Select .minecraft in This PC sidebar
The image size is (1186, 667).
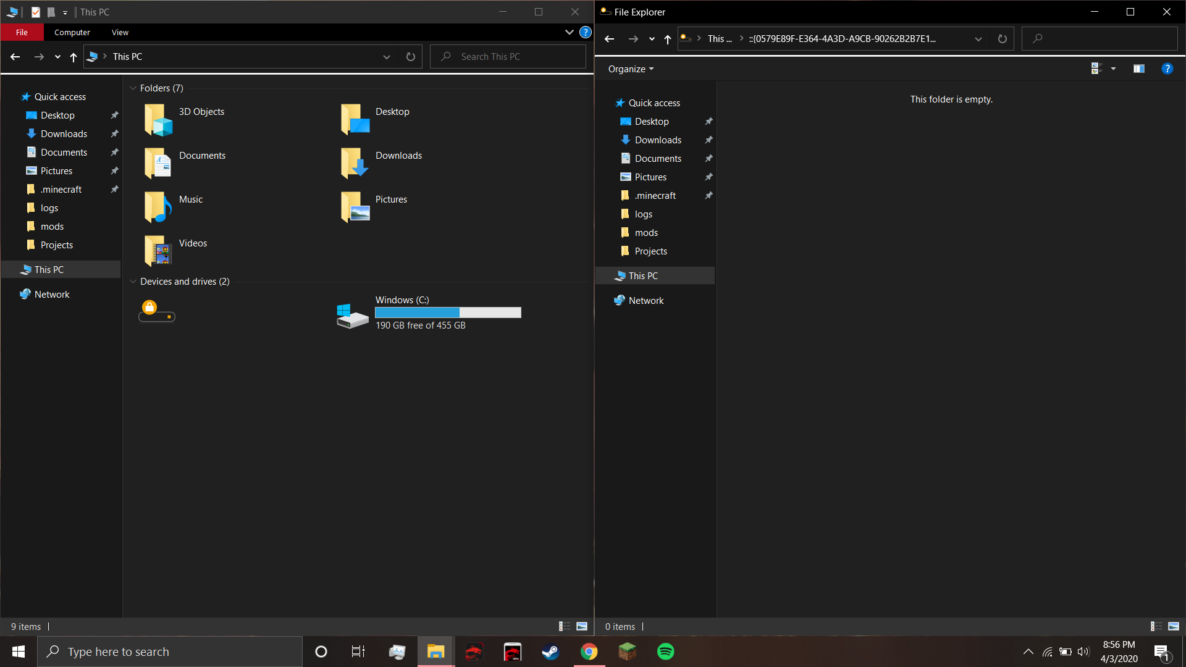coord(61,190)
